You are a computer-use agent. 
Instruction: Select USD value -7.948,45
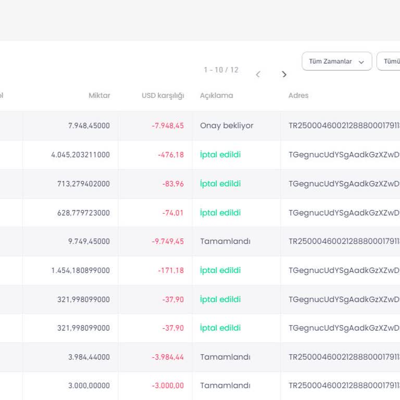click(x=168, y=126)
